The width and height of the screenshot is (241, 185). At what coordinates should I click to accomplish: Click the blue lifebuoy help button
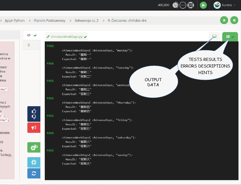[34, 162]
